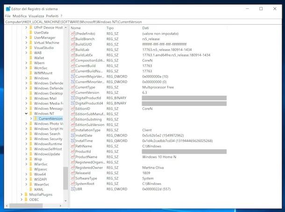285x212 pixels.
Task: Click the 'Windows 10 Home N' data value
Action: pyautogui.click(x=159, y=157)
